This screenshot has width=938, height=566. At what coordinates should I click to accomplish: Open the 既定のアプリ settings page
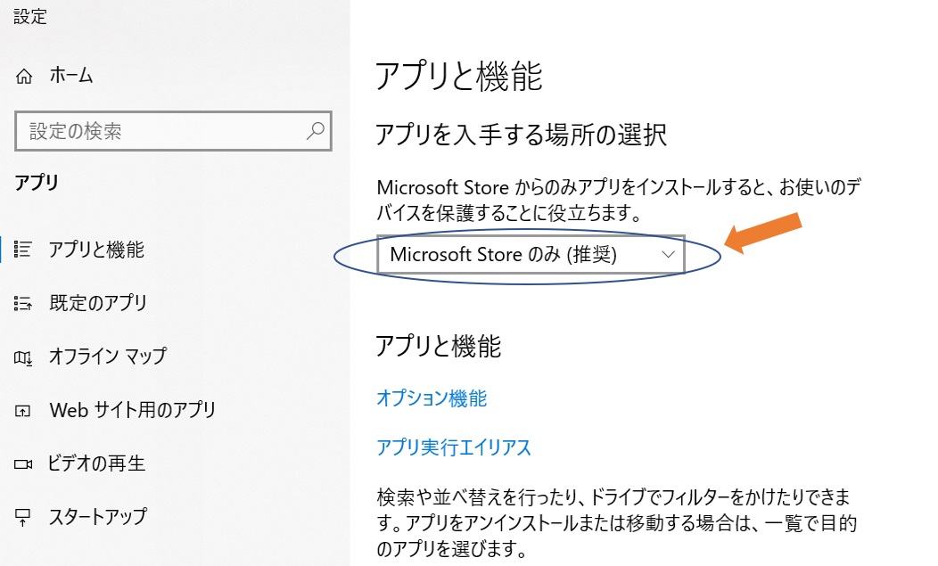(98, 303)
